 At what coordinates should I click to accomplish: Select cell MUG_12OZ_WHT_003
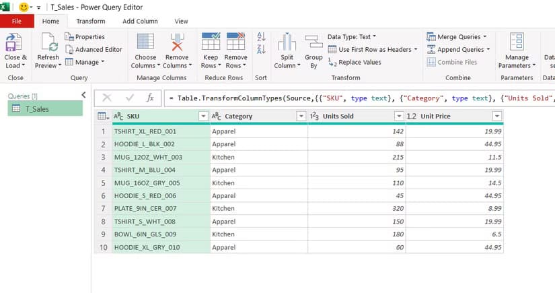(161, 158)
